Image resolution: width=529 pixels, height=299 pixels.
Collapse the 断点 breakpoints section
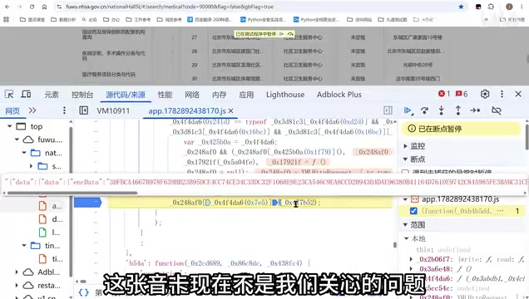coord(406,159)
